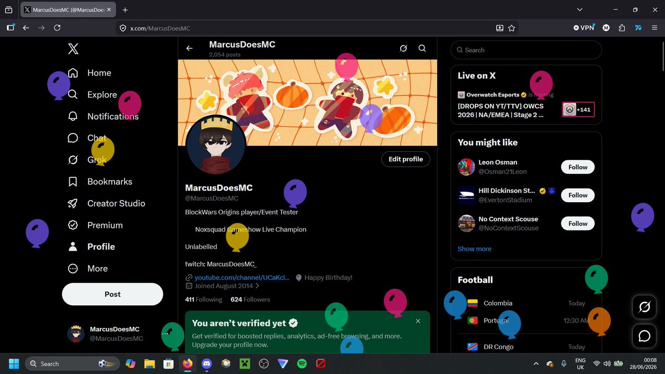Open Discord from the taskbar
Screen dimensions: 665x374
click(207, 363)
